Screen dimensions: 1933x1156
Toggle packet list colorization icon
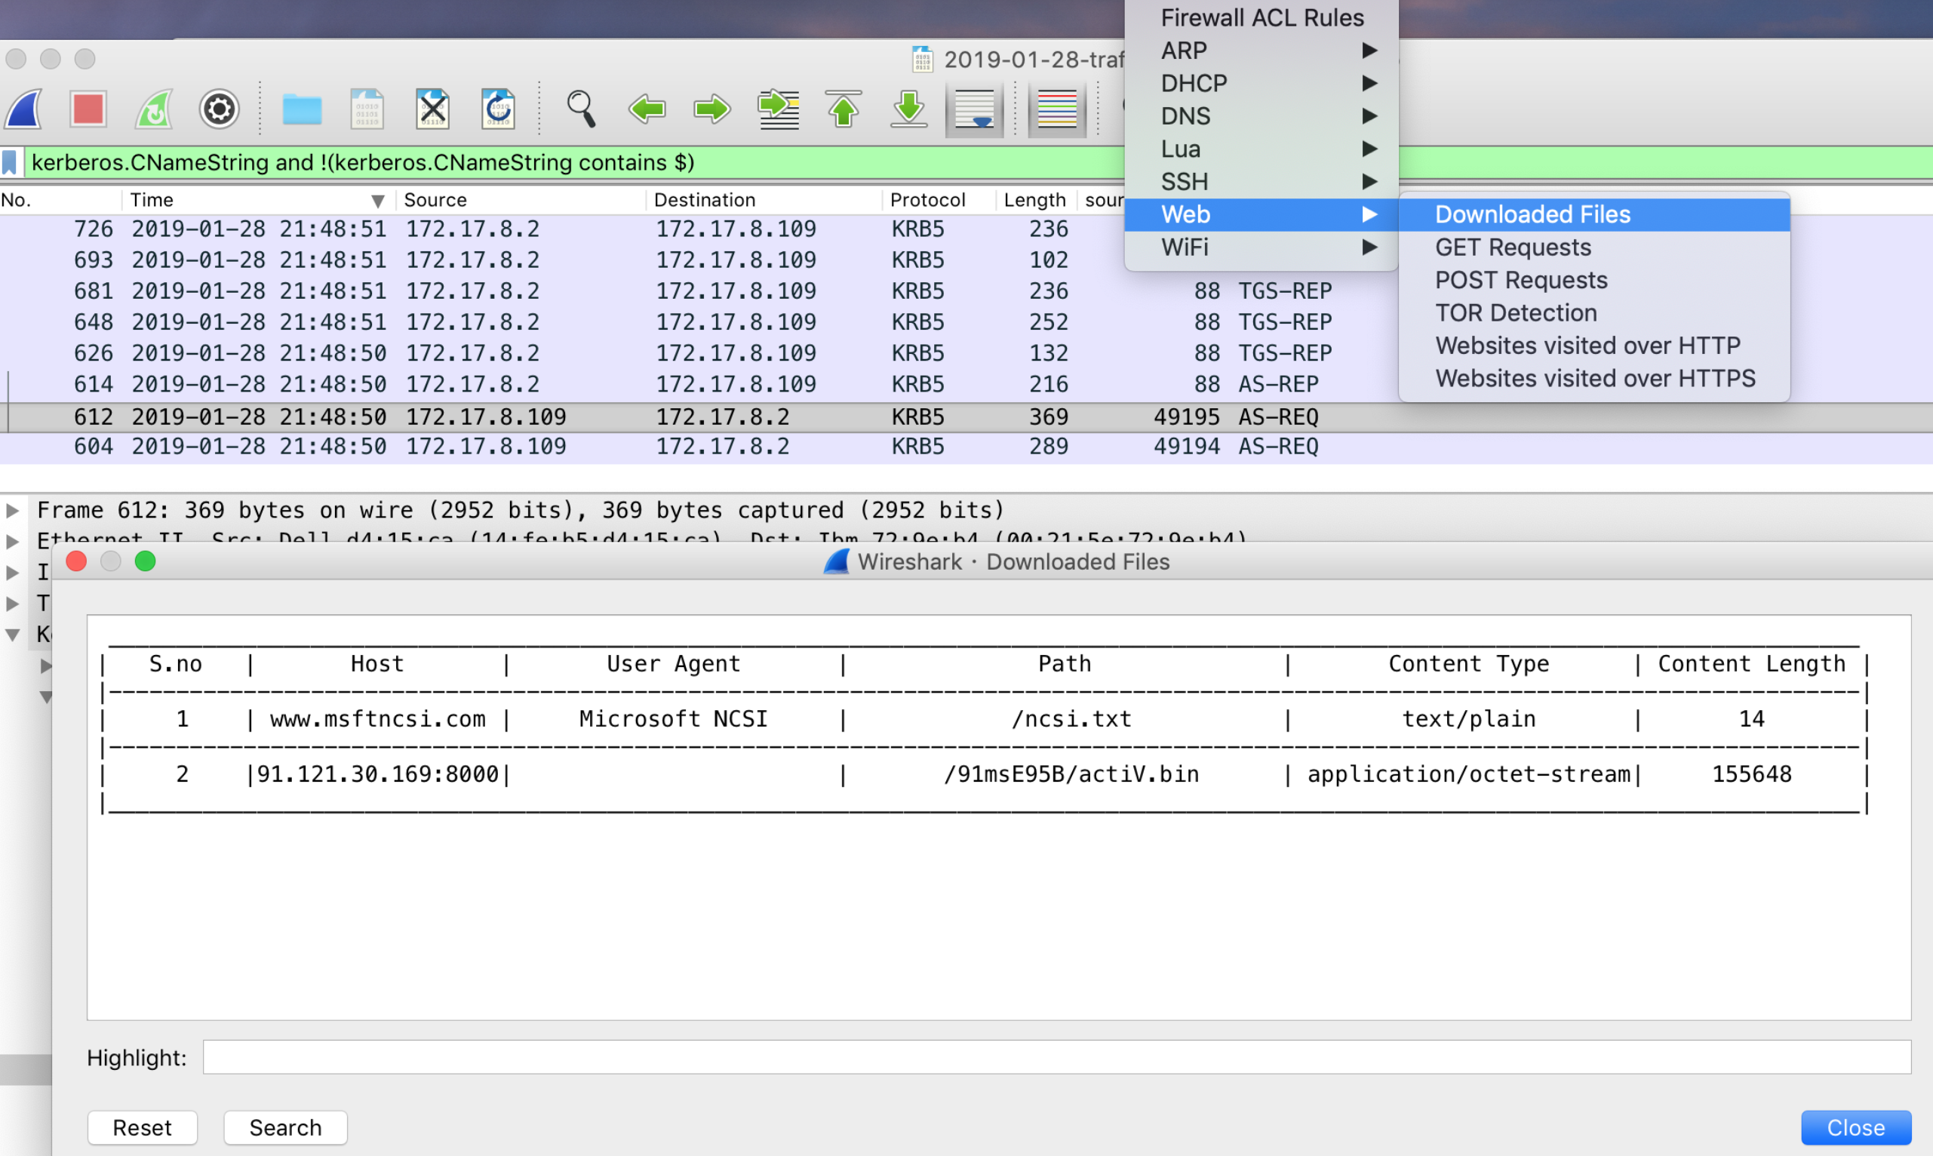pyautogui.click(x=1056, y=109)
